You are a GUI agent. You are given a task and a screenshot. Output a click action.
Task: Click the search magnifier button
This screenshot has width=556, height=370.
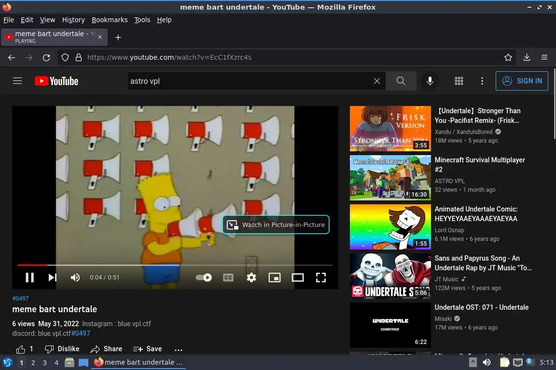401,81
